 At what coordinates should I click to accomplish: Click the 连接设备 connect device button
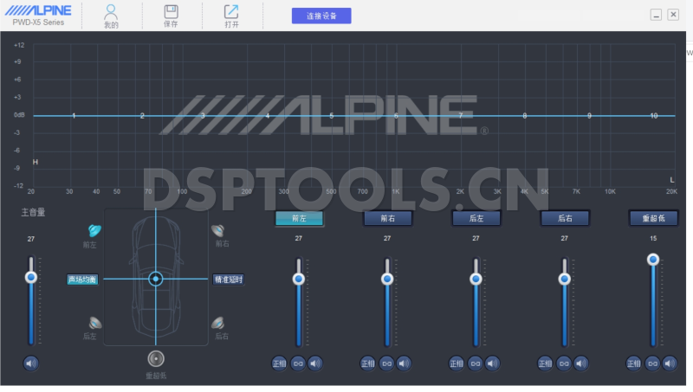[321, 16]
